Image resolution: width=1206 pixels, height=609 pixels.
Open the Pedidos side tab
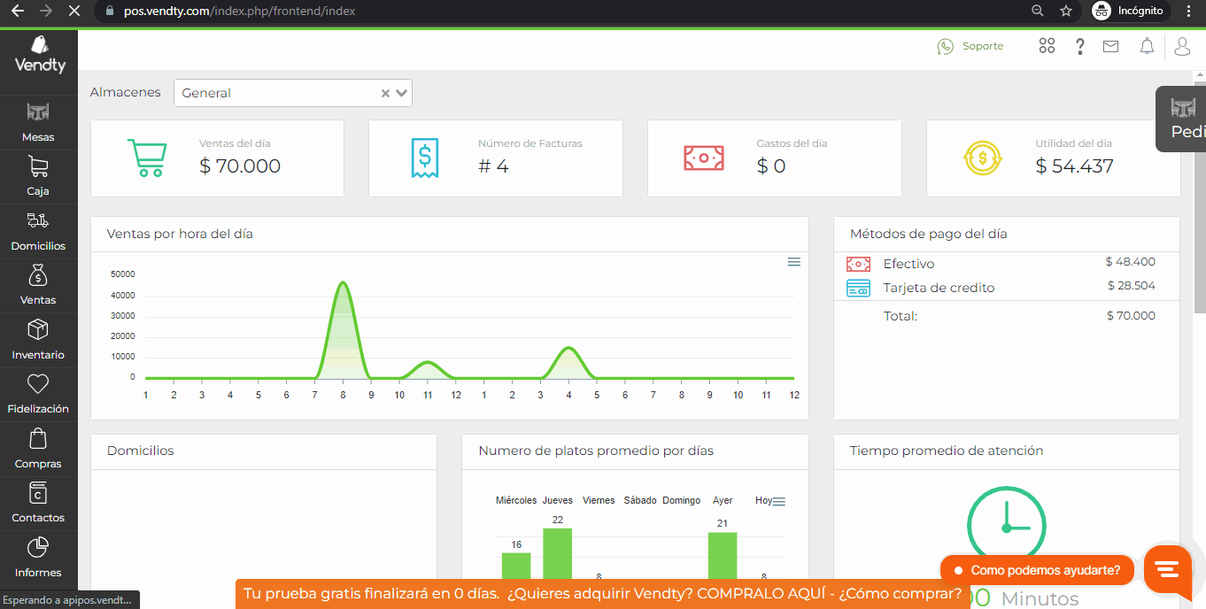1181,119
